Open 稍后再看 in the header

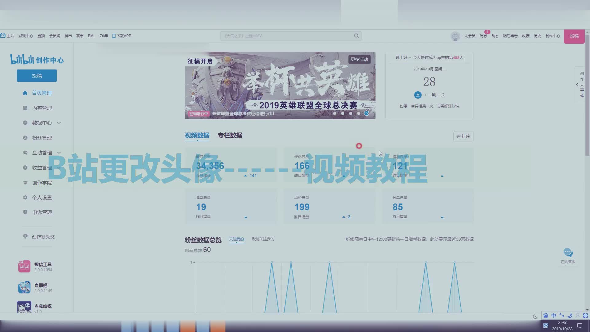click(510, 36)
